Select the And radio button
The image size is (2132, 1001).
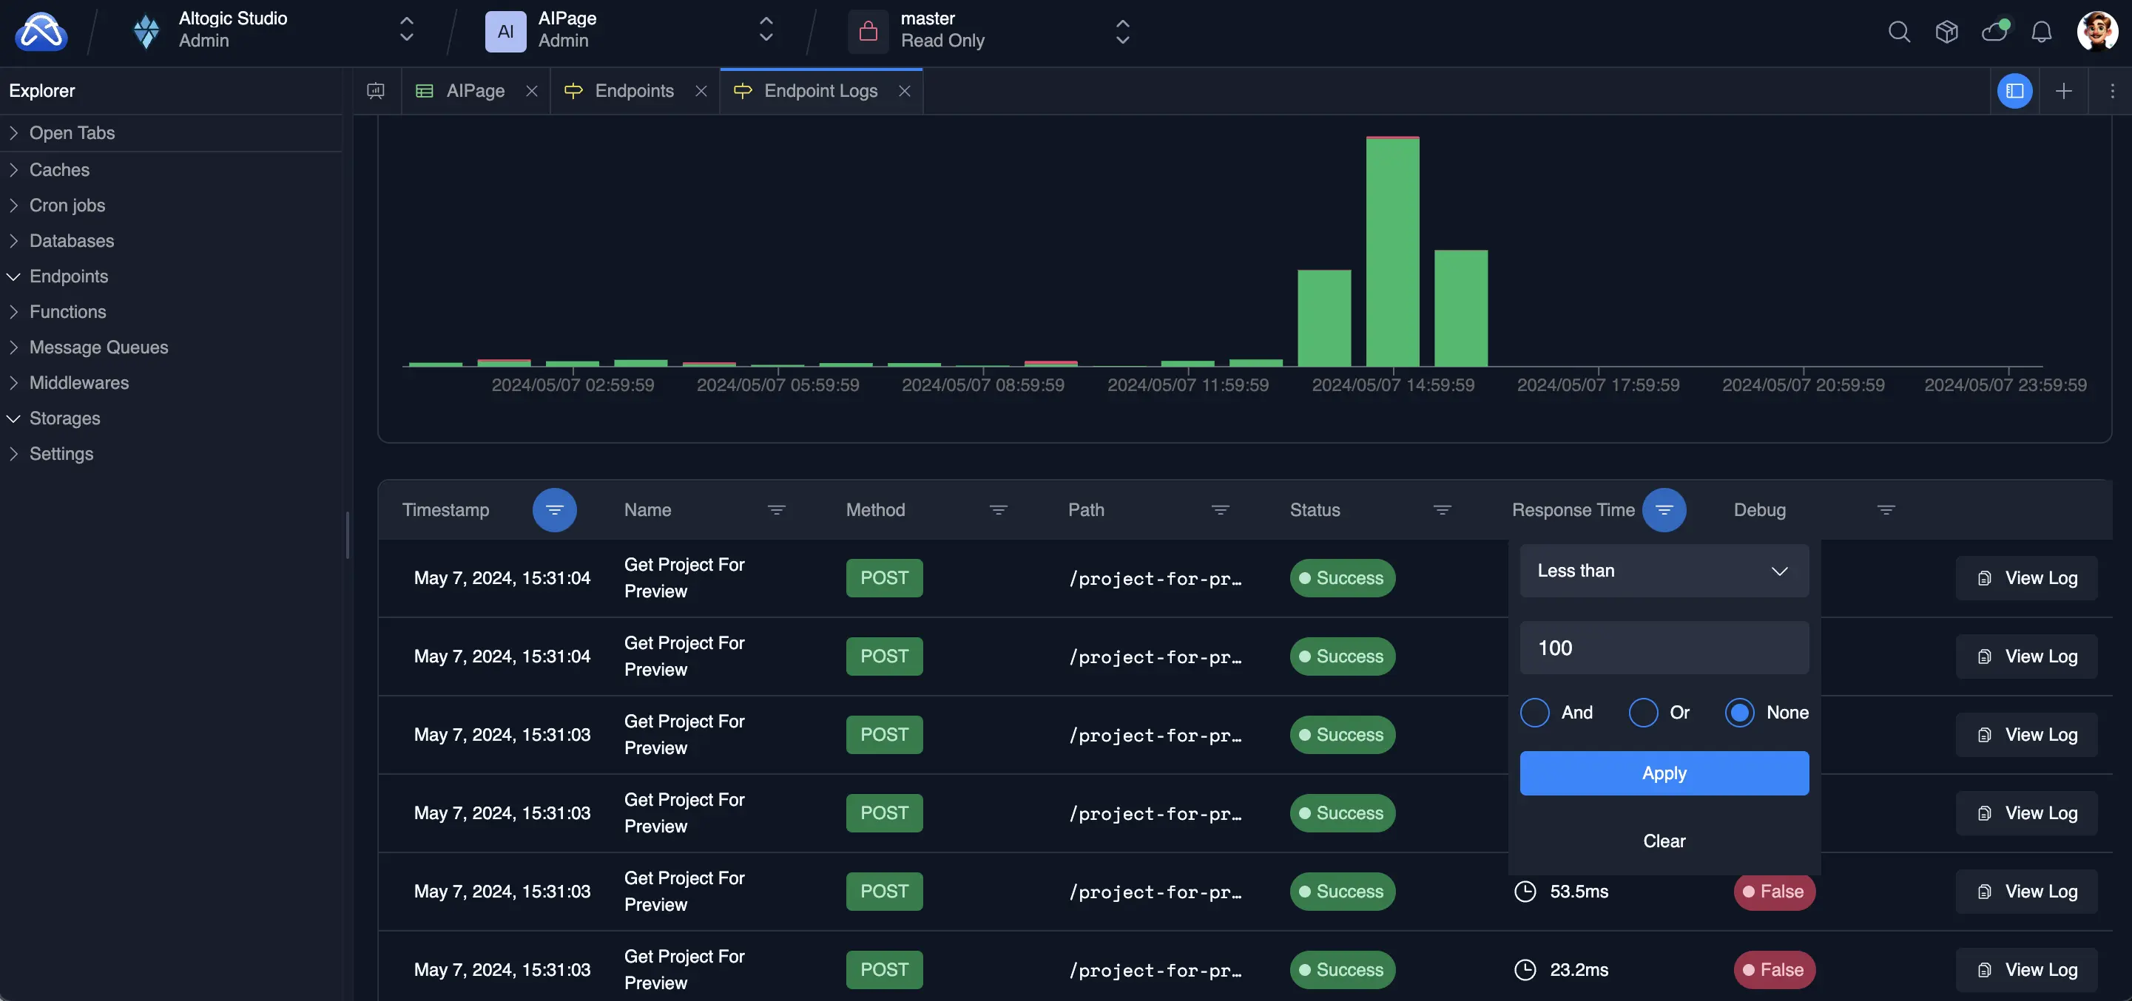point(1534,712)
